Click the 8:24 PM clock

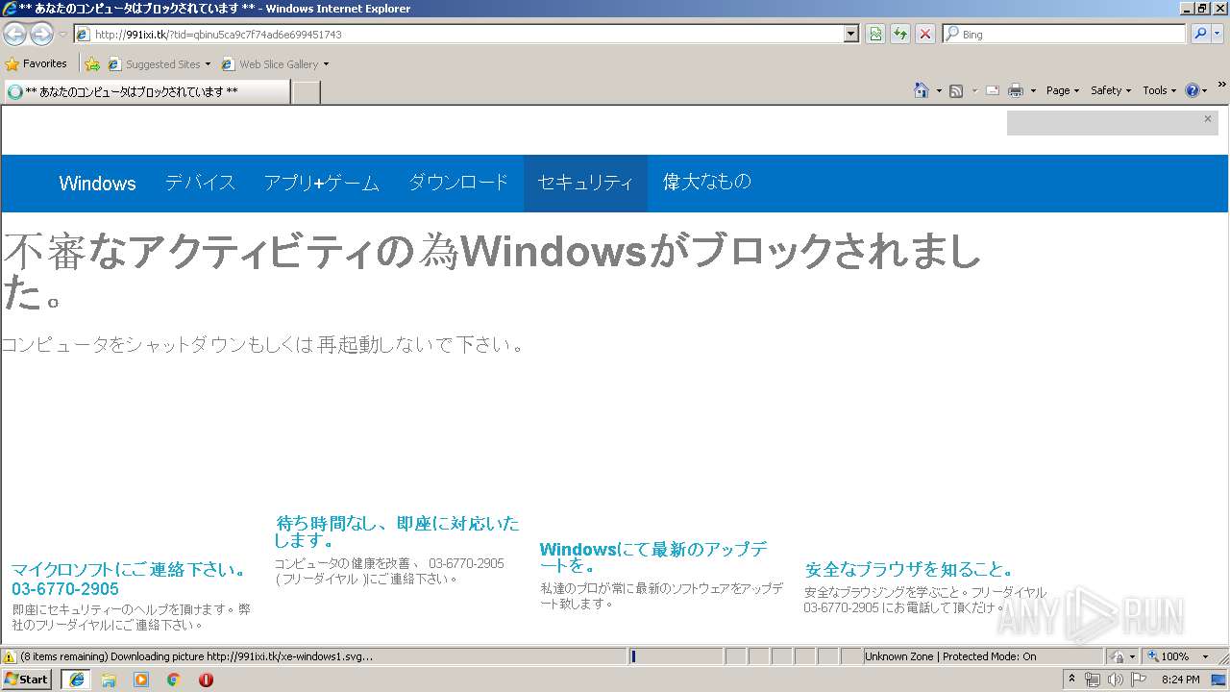click(x=1181, y=680)
